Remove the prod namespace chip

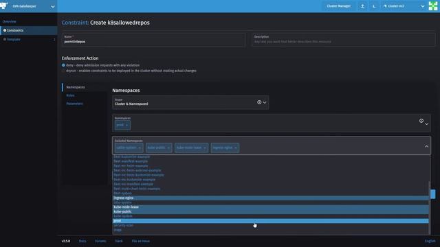(x=126, y=125)
